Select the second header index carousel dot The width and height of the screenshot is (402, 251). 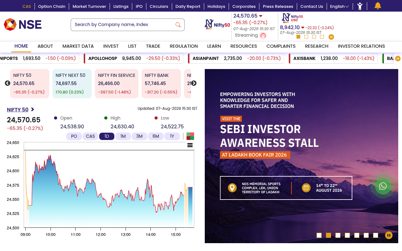tap(306, 37)
